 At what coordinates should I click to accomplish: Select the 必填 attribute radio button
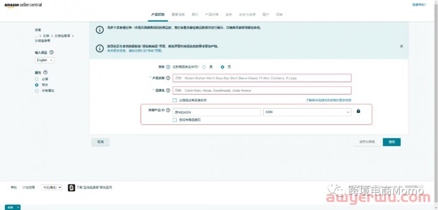[x=37, y=79]
